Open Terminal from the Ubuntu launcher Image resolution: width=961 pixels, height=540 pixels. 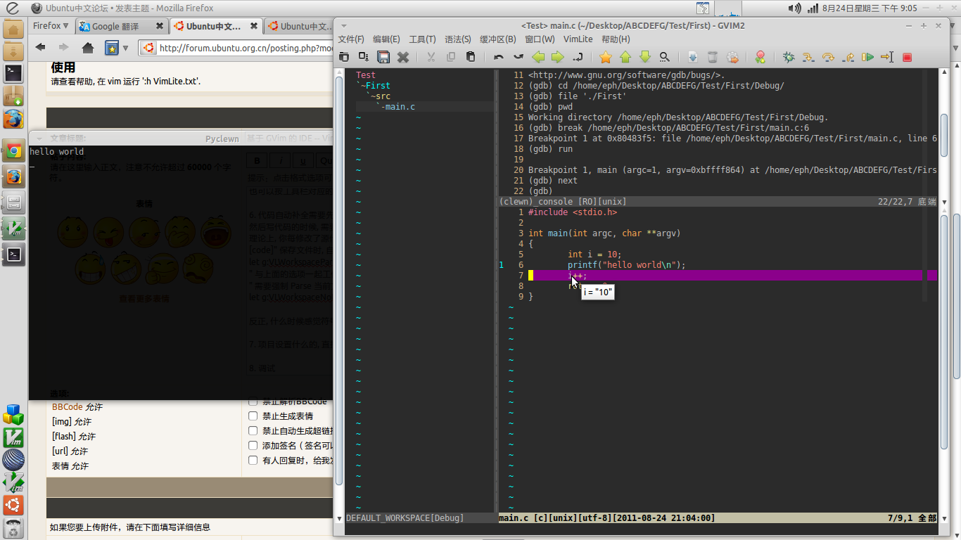click(x=13, y=72)
